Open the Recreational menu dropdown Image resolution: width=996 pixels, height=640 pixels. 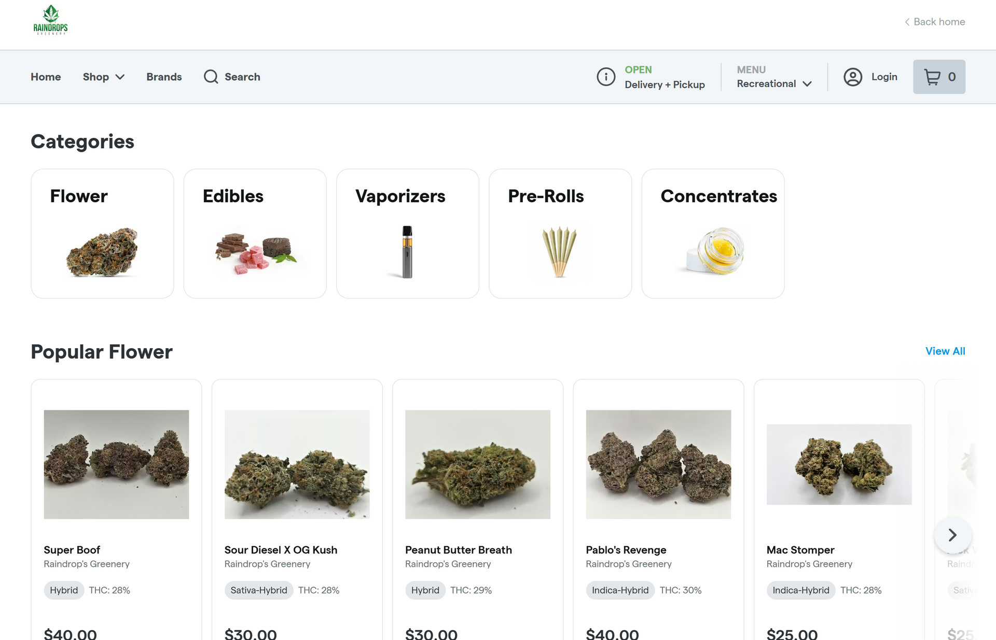click(774, 83)
